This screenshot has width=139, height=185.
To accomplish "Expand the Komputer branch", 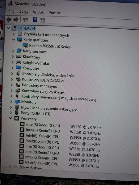I will (12, 68).
